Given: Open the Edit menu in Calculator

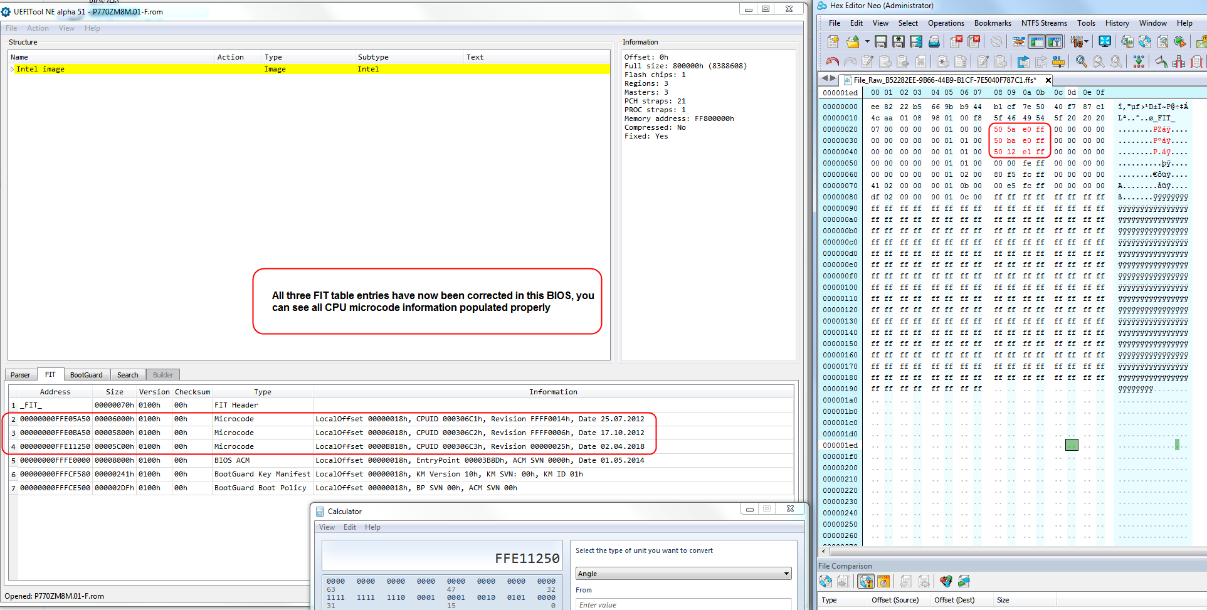Looking at the screenshot, I should [x=350, y=527].
